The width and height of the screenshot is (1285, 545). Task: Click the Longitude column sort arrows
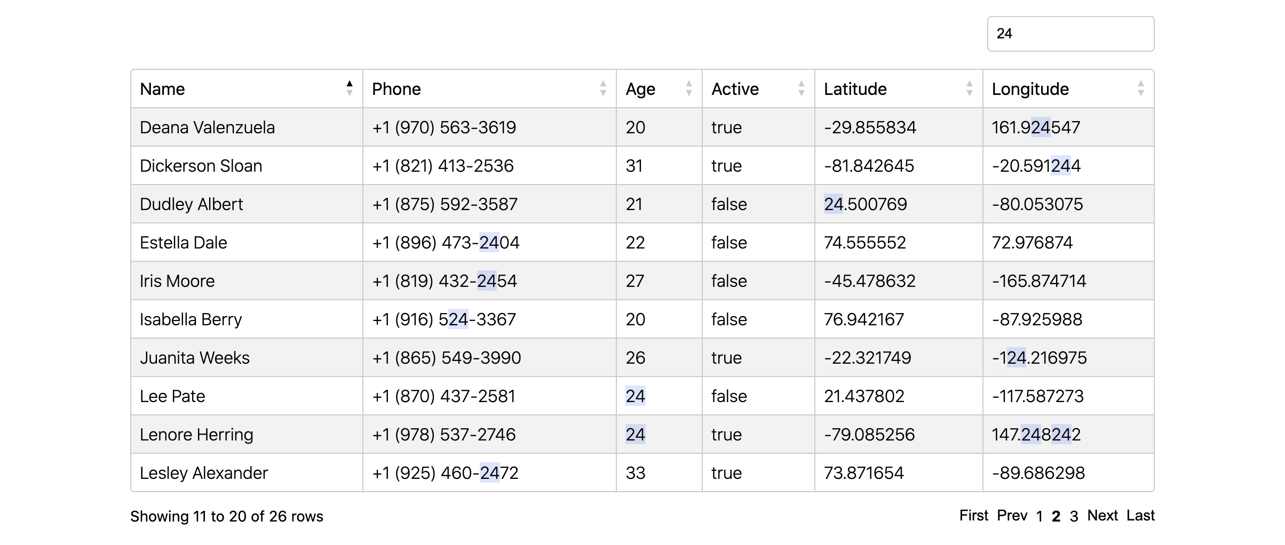(x=1141, y=89)
